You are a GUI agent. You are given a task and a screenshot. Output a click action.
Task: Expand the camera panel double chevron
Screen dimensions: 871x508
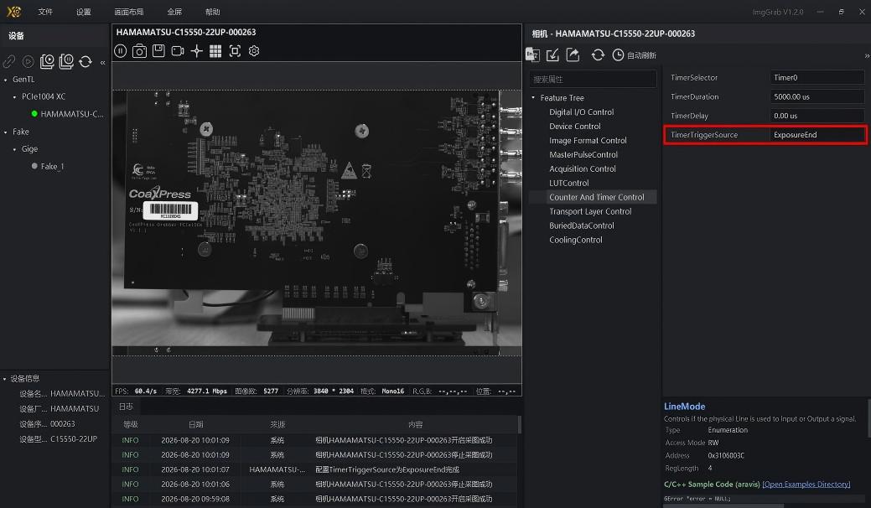coord(867,55)
